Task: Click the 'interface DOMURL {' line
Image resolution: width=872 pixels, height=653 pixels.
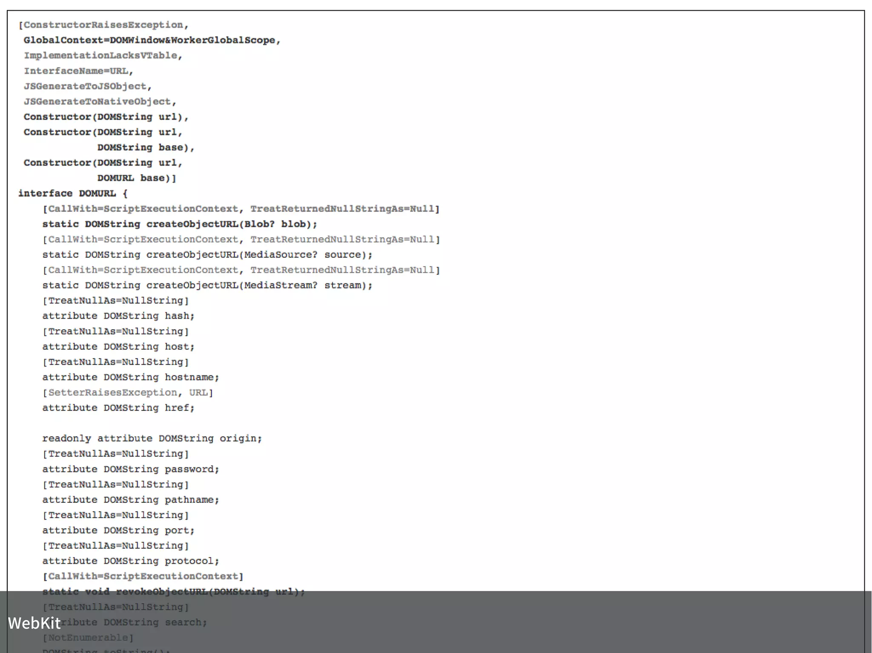Action: (x=73, y=194)
